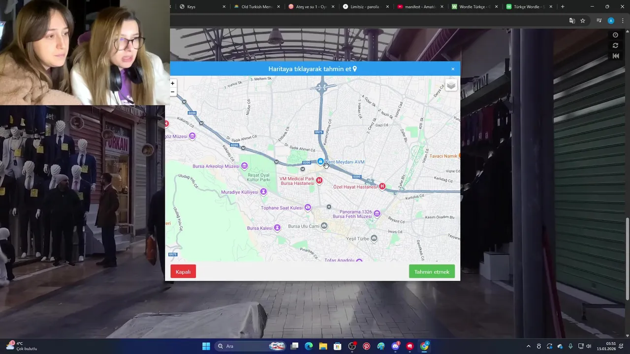Open Chrome profile avatar
630x354 pixels.
pos(611,21)
